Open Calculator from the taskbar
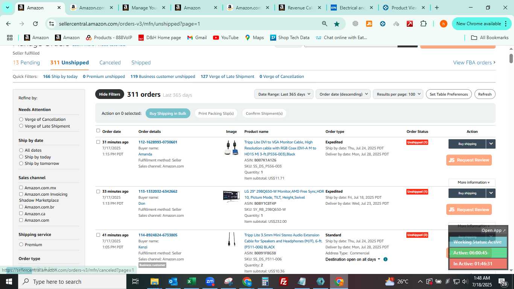This screenshot has width=514, height=289. (265, 281)
